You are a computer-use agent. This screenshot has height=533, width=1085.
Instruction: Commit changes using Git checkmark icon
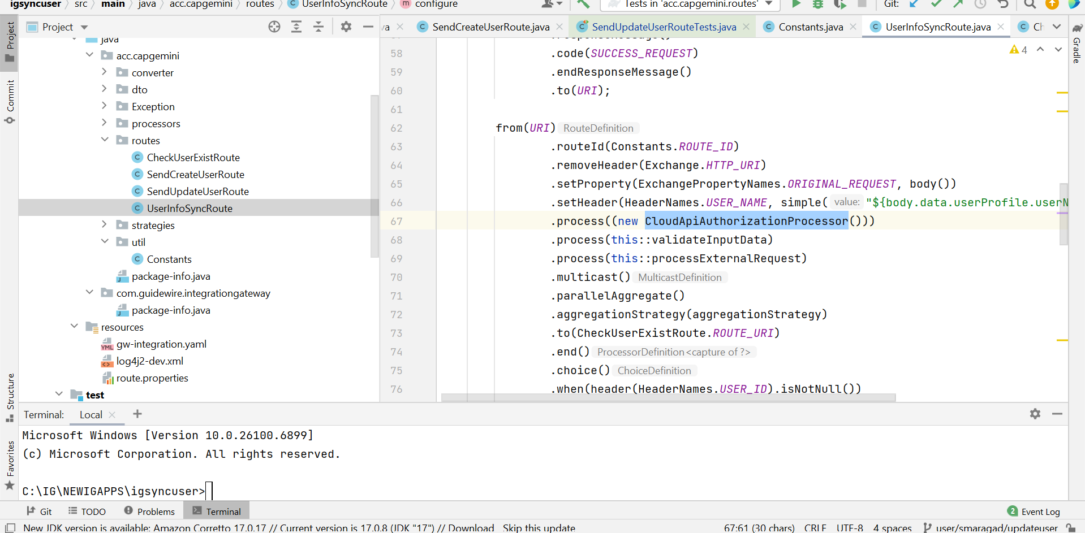click(936, 4)
